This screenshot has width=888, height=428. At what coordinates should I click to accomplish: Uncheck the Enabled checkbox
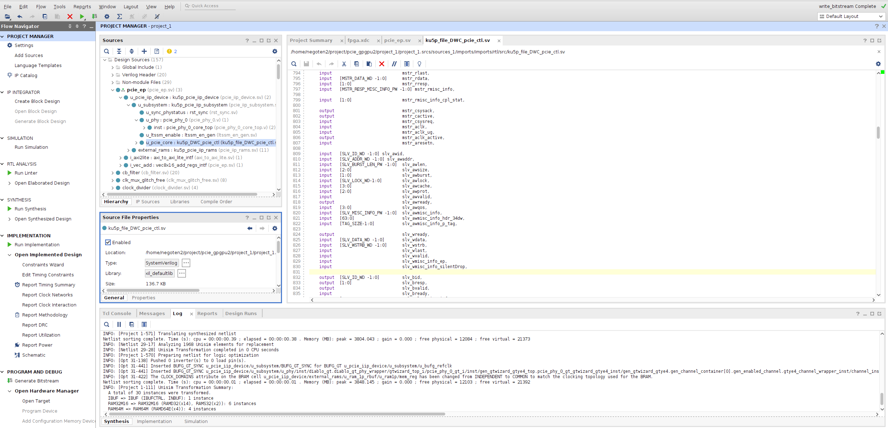pos(108,242)
